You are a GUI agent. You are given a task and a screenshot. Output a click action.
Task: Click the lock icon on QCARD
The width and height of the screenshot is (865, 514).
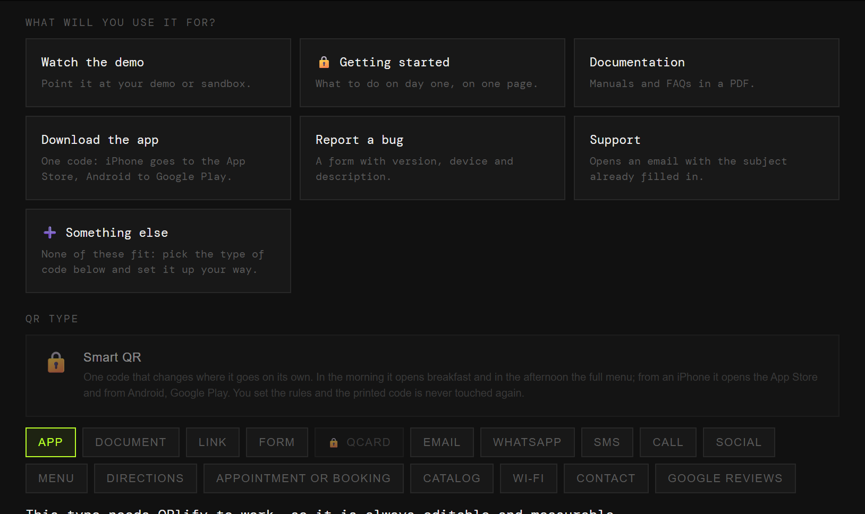[334, 443]
